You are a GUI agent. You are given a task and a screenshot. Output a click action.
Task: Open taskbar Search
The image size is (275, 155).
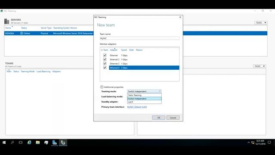(12, 143)
